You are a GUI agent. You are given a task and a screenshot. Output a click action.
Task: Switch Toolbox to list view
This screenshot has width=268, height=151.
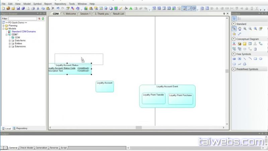tap(239, 18)
